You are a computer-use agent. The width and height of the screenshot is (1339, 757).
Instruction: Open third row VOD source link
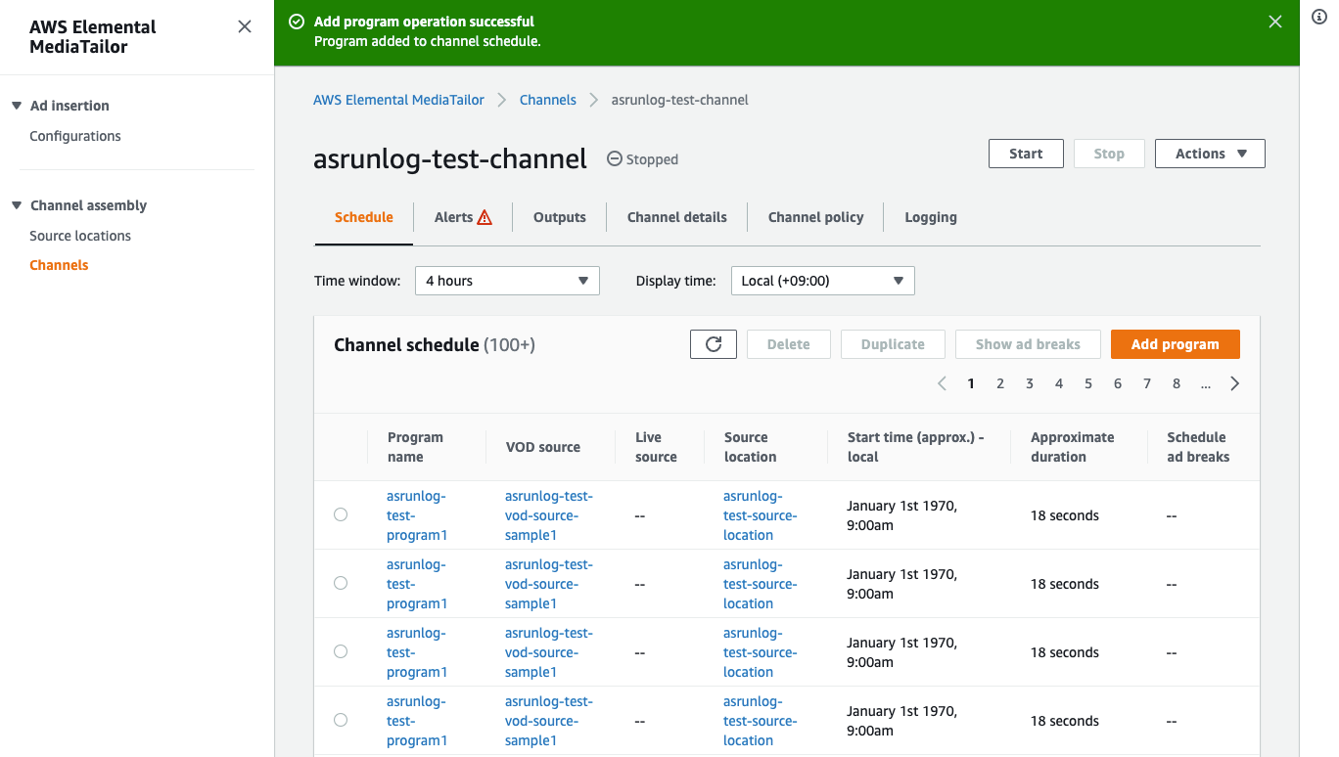[549, 652]
